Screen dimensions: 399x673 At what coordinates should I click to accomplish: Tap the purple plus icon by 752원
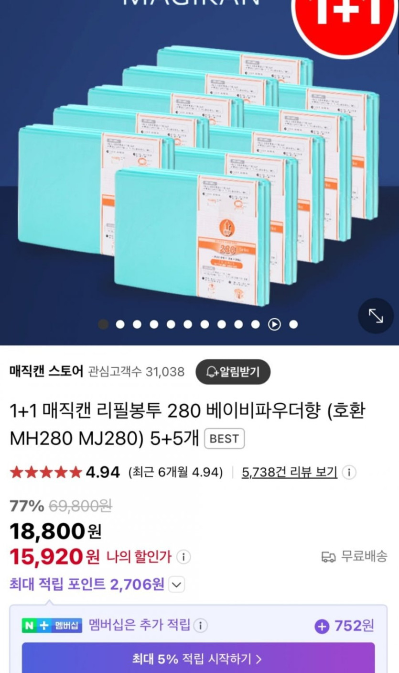pyautogui.click(x=322, y=626)
